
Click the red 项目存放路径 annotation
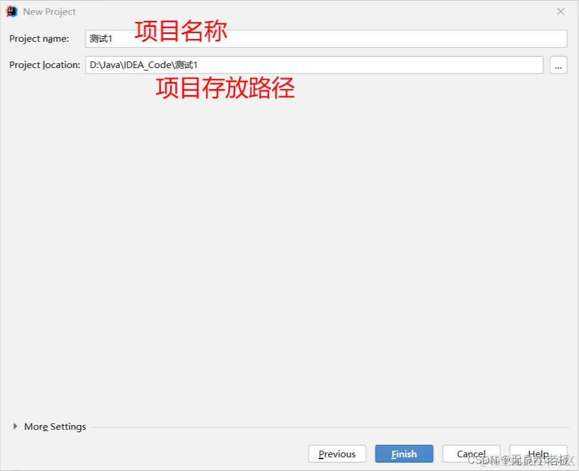click(224, 88)
